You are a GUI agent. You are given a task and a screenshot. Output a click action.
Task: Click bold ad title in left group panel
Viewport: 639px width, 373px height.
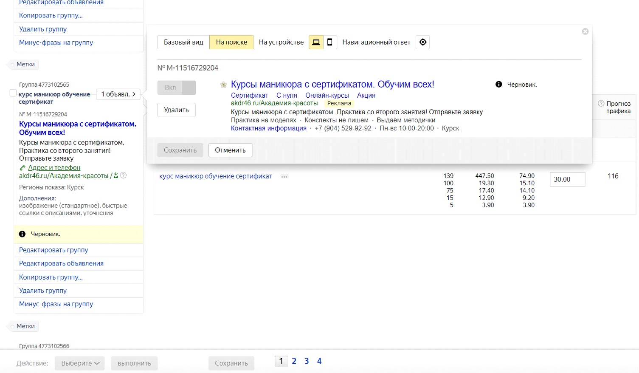point(78,128)
